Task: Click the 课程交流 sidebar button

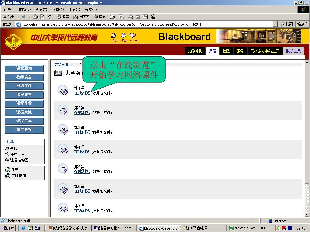Action: coord(24,112)
